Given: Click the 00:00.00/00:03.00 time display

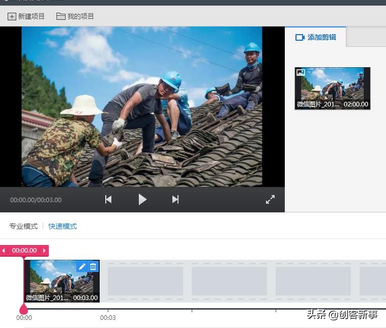Looking at the screenshot, I should [x=36, y=200].
